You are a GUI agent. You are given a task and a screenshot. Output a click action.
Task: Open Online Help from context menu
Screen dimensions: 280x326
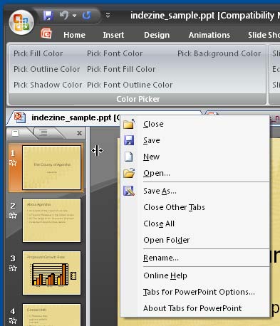pyautogui.click(x=195, y=275)
